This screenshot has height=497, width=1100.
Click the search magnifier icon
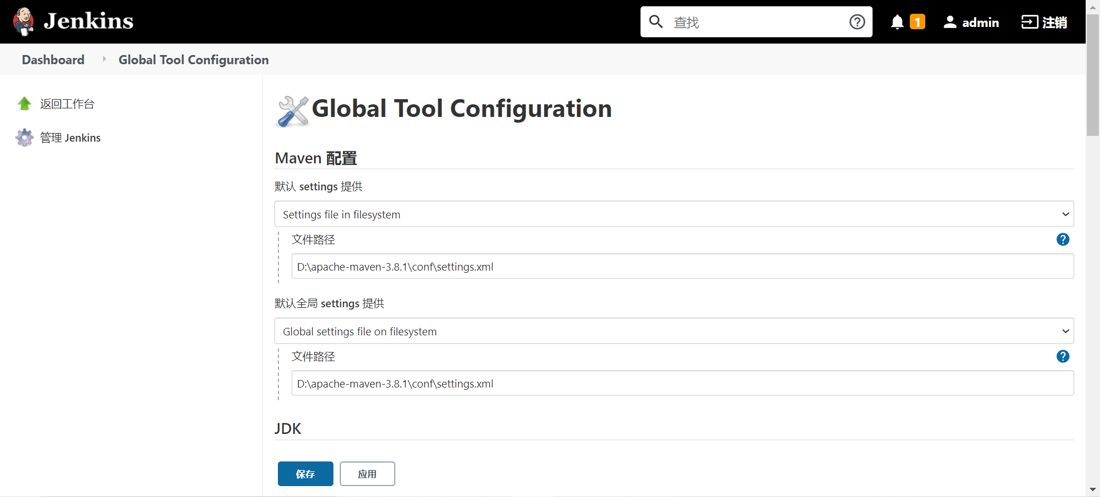pyautogui.click(x=656, y=22)
